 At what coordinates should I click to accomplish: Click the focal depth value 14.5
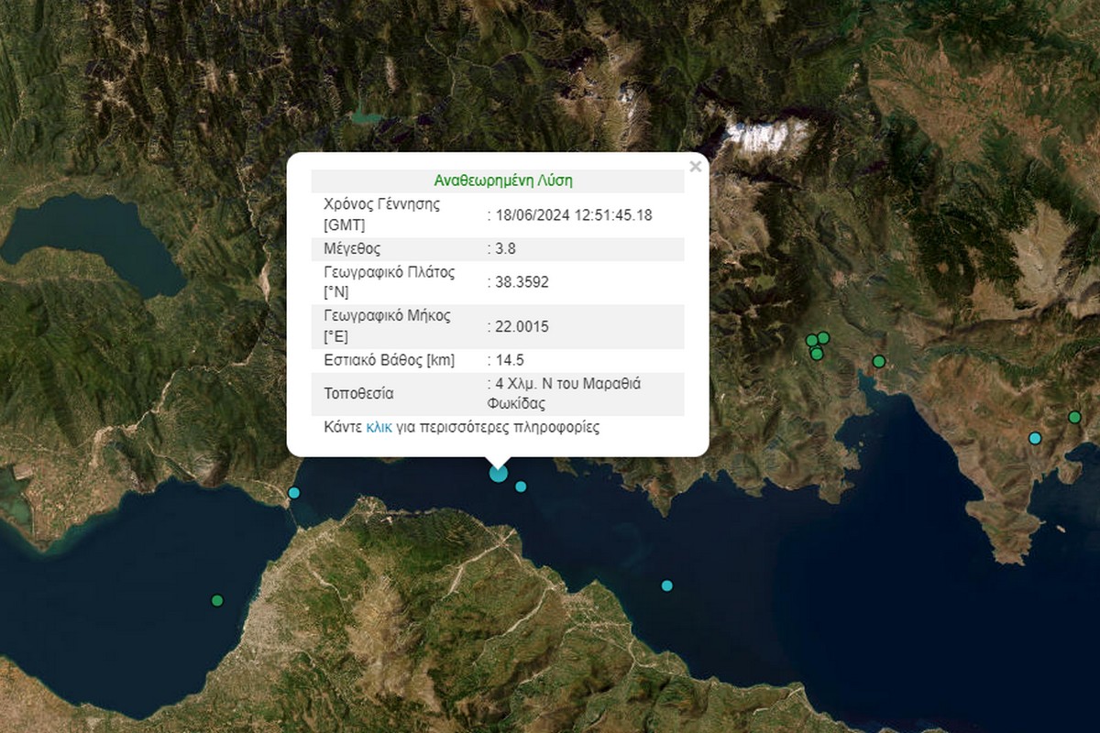(x=509, y=360)
